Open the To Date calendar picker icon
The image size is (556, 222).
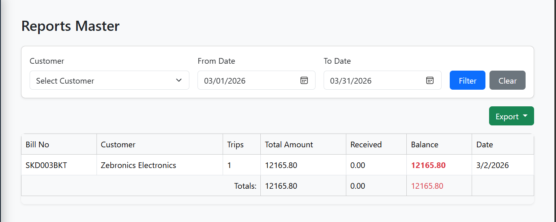coord(430,80)
